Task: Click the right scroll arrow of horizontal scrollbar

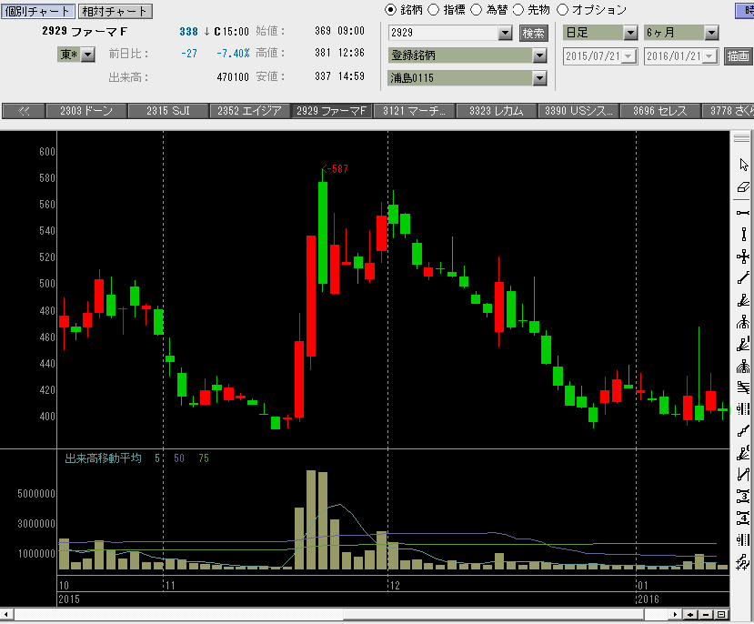Action: click(675, 614)
